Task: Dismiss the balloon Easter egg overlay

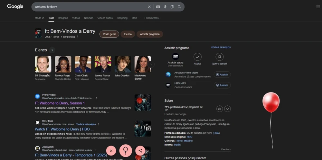Action: [x=111, y=150]
